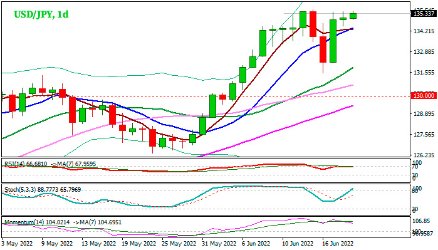Click the 126.235 price axis value
This screenshot has width=438, height=250.
[x=424, y=155]
